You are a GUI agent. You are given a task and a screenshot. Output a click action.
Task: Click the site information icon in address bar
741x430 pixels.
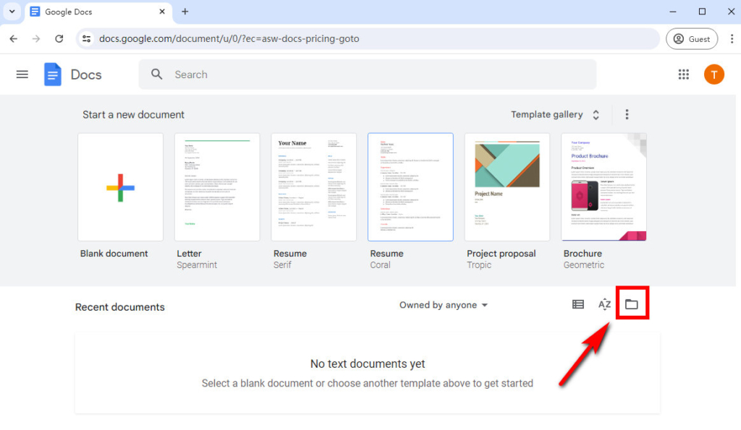[x=86, y=38]
